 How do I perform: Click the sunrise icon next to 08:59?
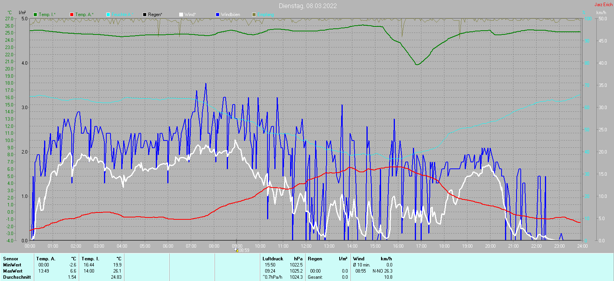[236, 250]
